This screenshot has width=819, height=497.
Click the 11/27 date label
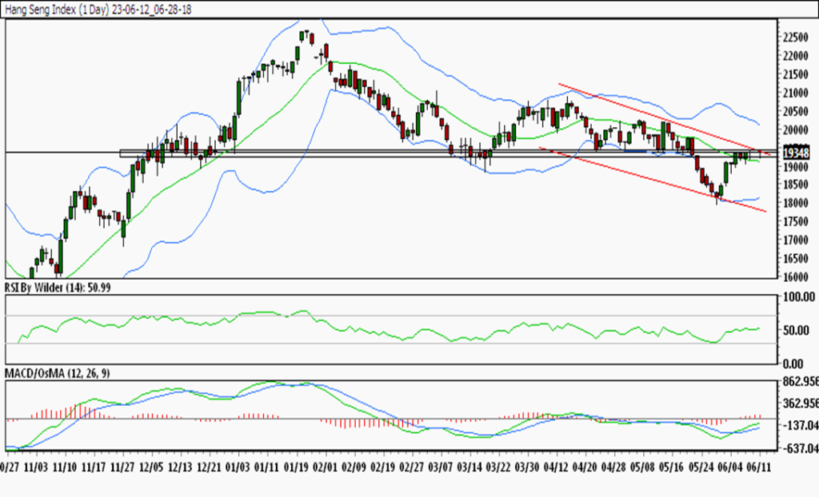coord(123,466)
